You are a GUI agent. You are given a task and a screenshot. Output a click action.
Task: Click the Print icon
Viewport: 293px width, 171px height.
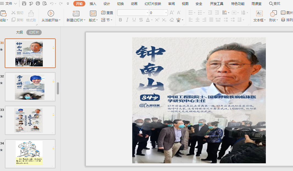click(38, 4)
